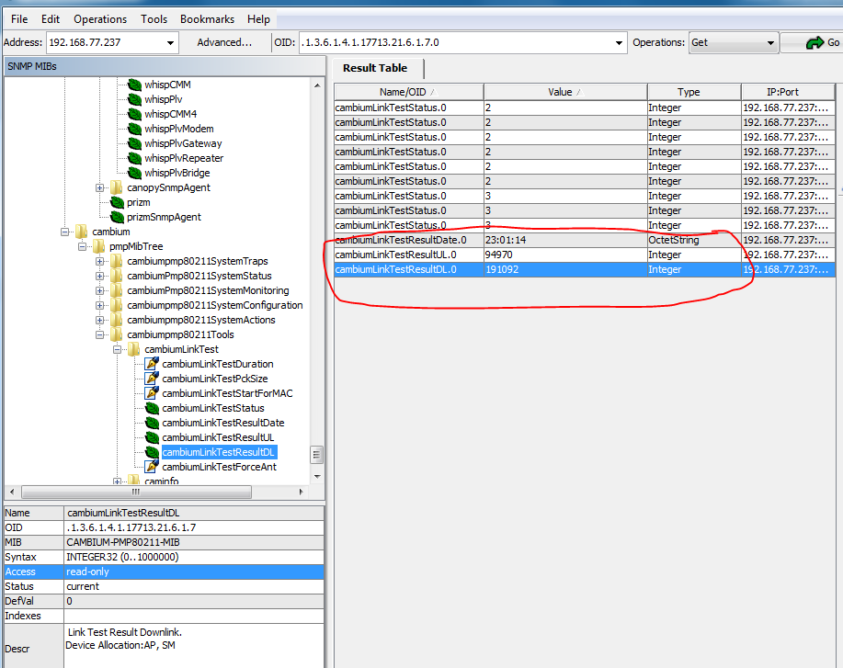The width and height of the screenshot is (843, 668).
Task: Click the whispCMM leaf icon
Action: [134, 85]
